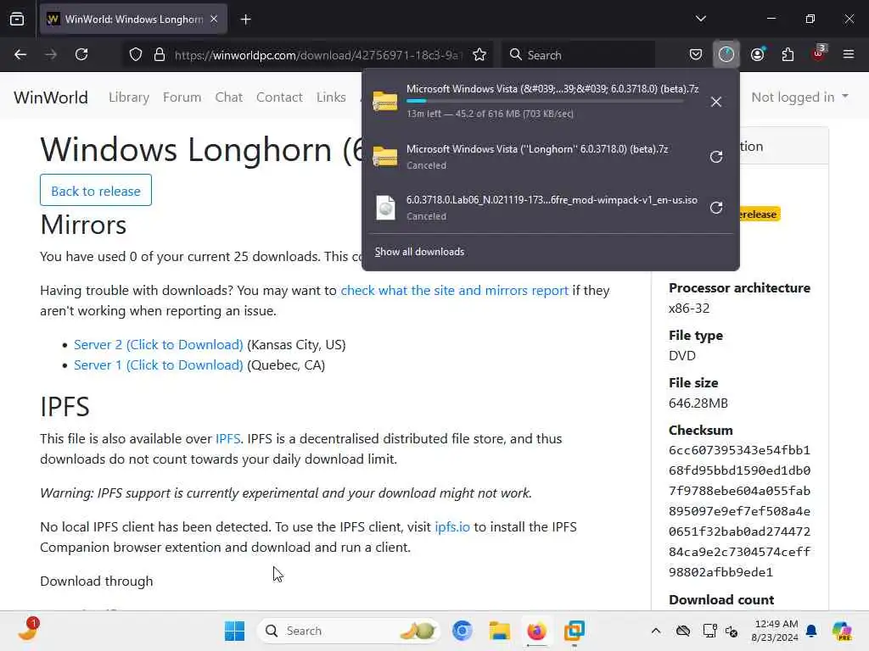Open the IPFS link in the paragraph

point(227,438)
